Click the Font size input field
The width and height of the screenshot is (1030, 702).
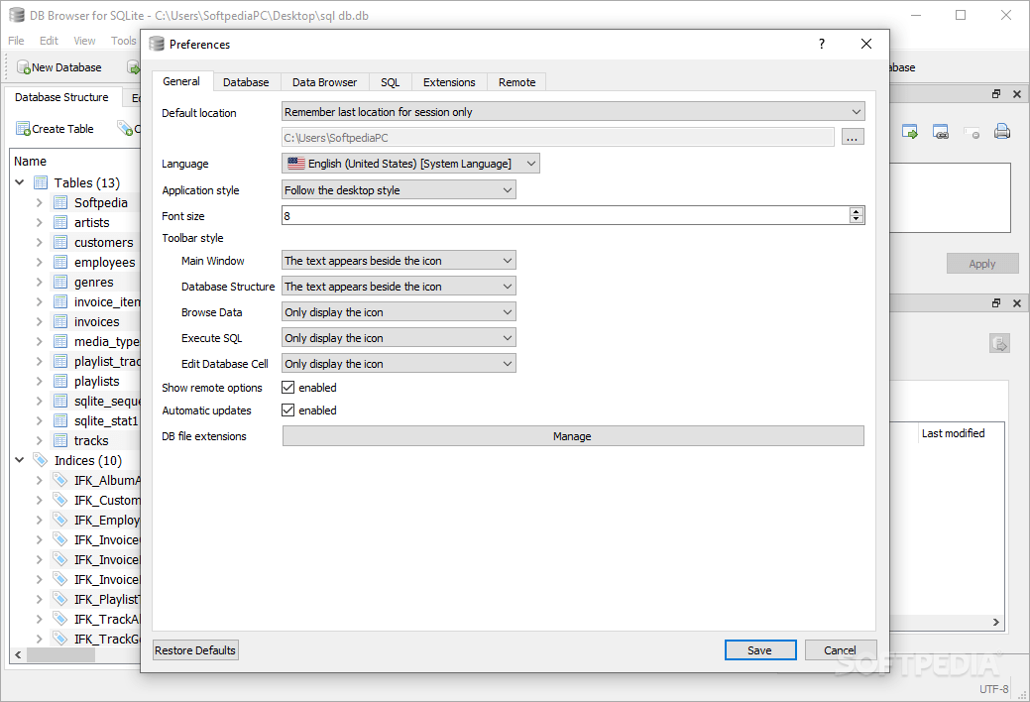coord(566,215)
